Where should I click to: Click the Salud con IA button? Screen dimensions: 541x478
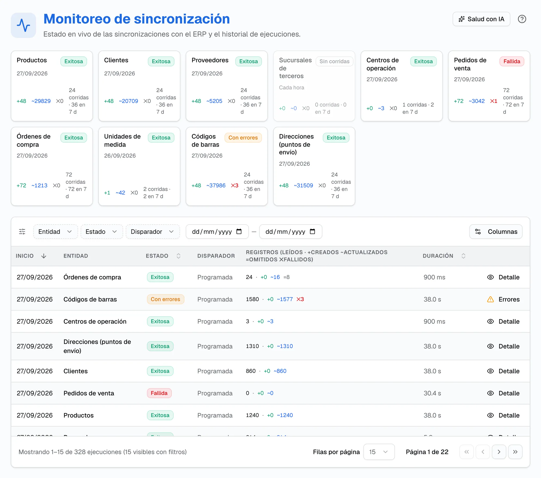[x=481, y=19]
